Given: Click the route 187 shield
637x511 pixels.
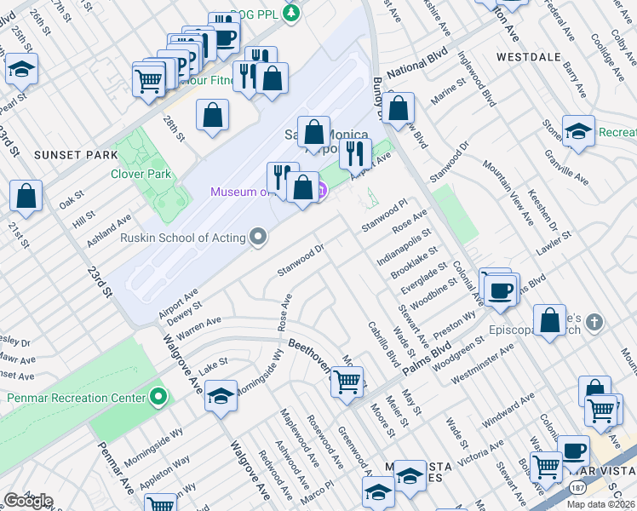Looking at the screenshot, I should [577, 487].
